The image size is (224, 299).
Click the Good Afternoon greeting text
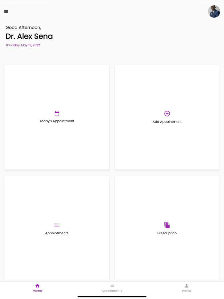(x=23, y=28)
